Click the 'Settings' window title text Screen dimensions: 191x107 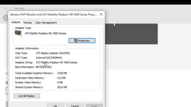(19, 8)
